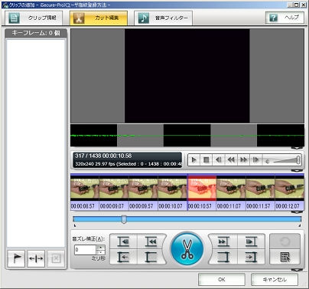Open ヘルプ
This screenshot has height=289, width=309.
coord(285,18)
